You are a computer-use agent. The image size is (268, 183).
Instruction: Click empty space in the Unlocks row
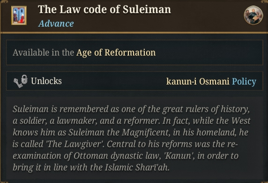click(114, 81)
